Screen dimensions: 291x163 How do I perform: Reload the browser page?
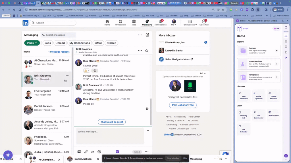pyautogui.click(x=14, y=10)
